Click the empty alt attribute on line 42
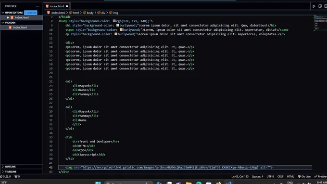 pyautogui.click(x=265, y=168)
